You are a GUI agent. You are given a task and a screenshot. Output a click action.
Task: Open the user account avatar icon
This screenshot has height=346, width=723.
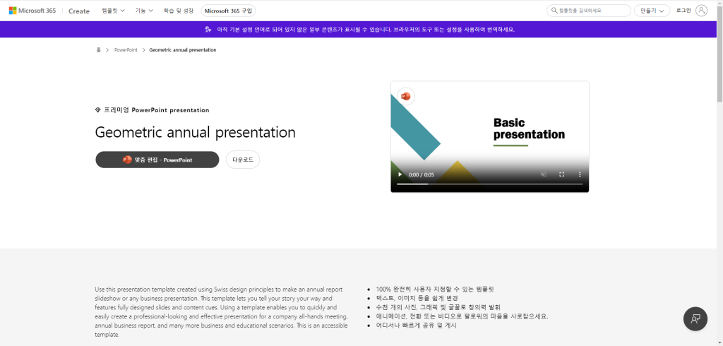(701, 11)
